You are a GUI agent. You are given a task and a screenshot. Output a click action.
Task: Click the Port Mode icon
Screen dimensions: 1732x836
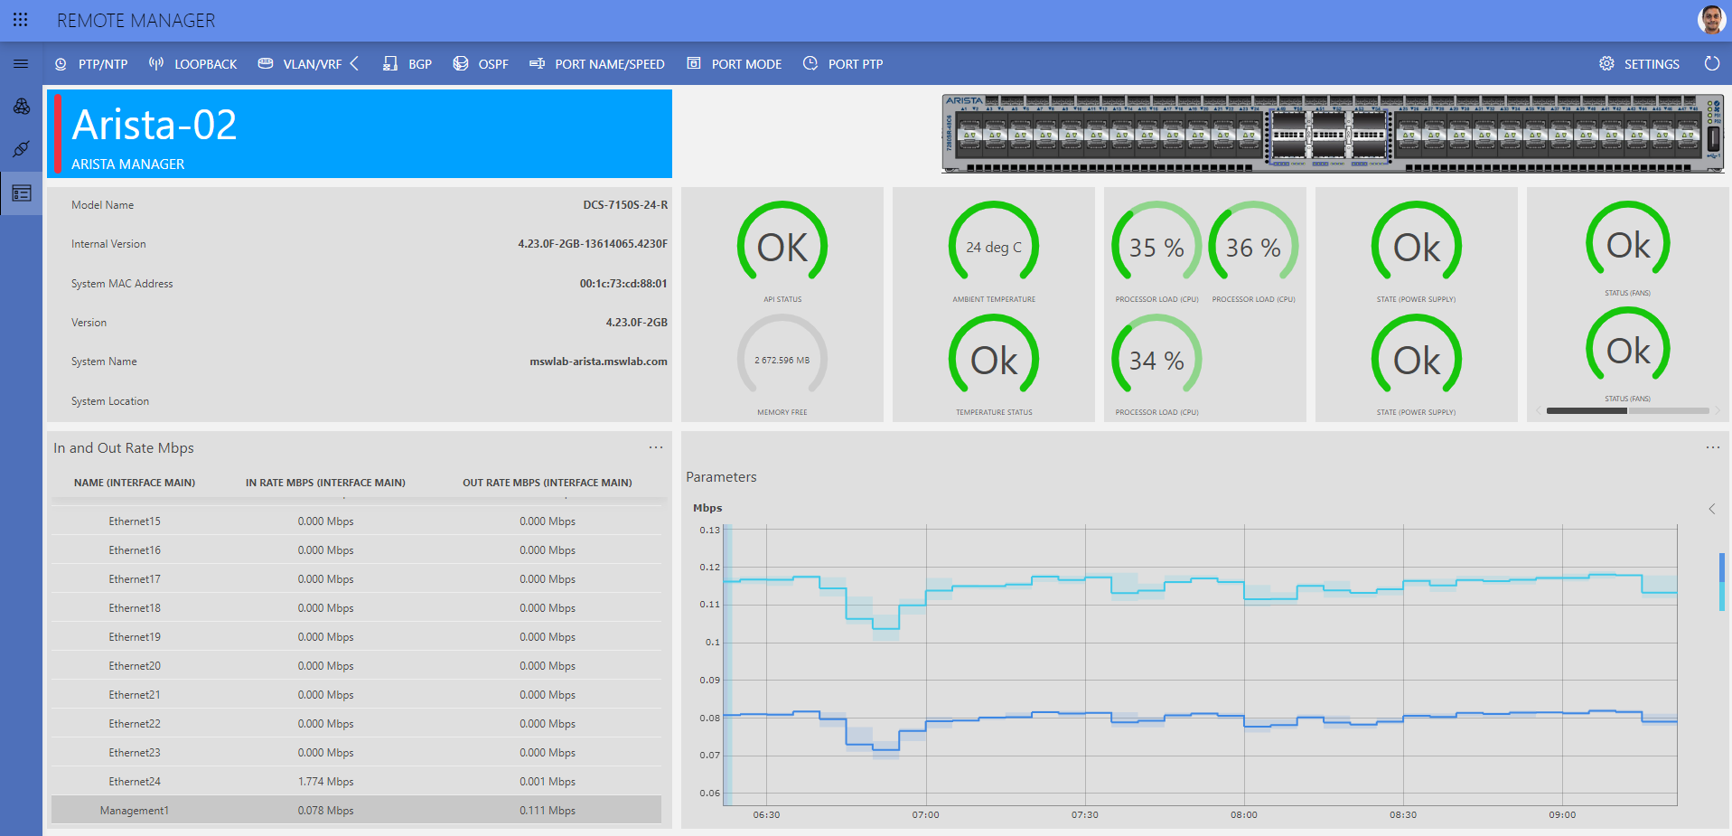694,64
